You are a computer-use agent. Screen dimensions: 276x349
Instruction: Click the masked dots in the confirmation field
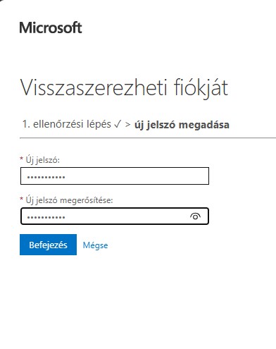pyautogui.click(x=46, y=217)
